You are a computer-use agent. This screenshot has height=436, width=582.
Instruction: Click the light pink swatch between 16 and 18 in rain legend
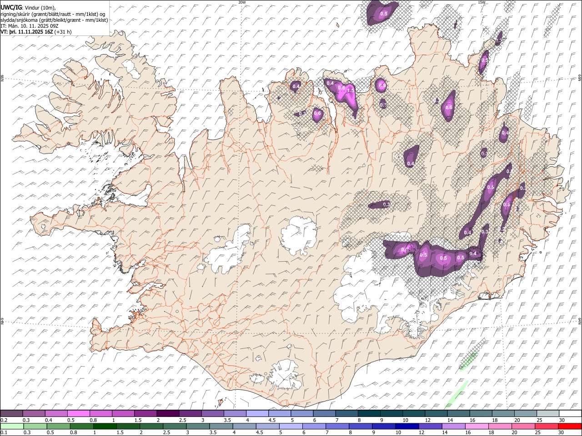[477, 426]
